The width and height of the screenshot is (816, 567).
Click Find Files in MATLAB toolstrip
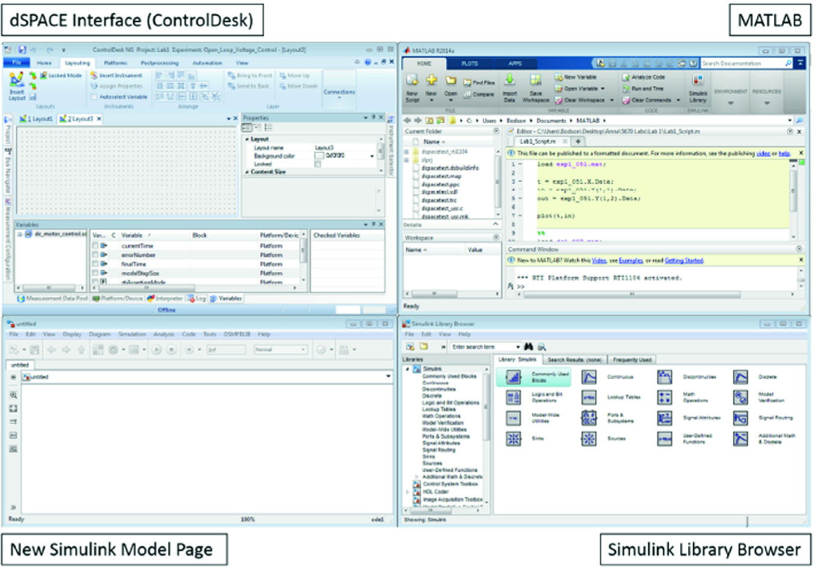[x=479, y=83]
